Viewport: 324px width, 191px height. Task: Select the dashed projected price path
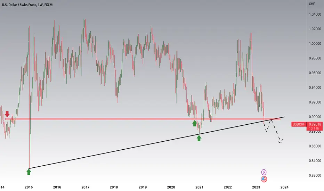[273, 131]
